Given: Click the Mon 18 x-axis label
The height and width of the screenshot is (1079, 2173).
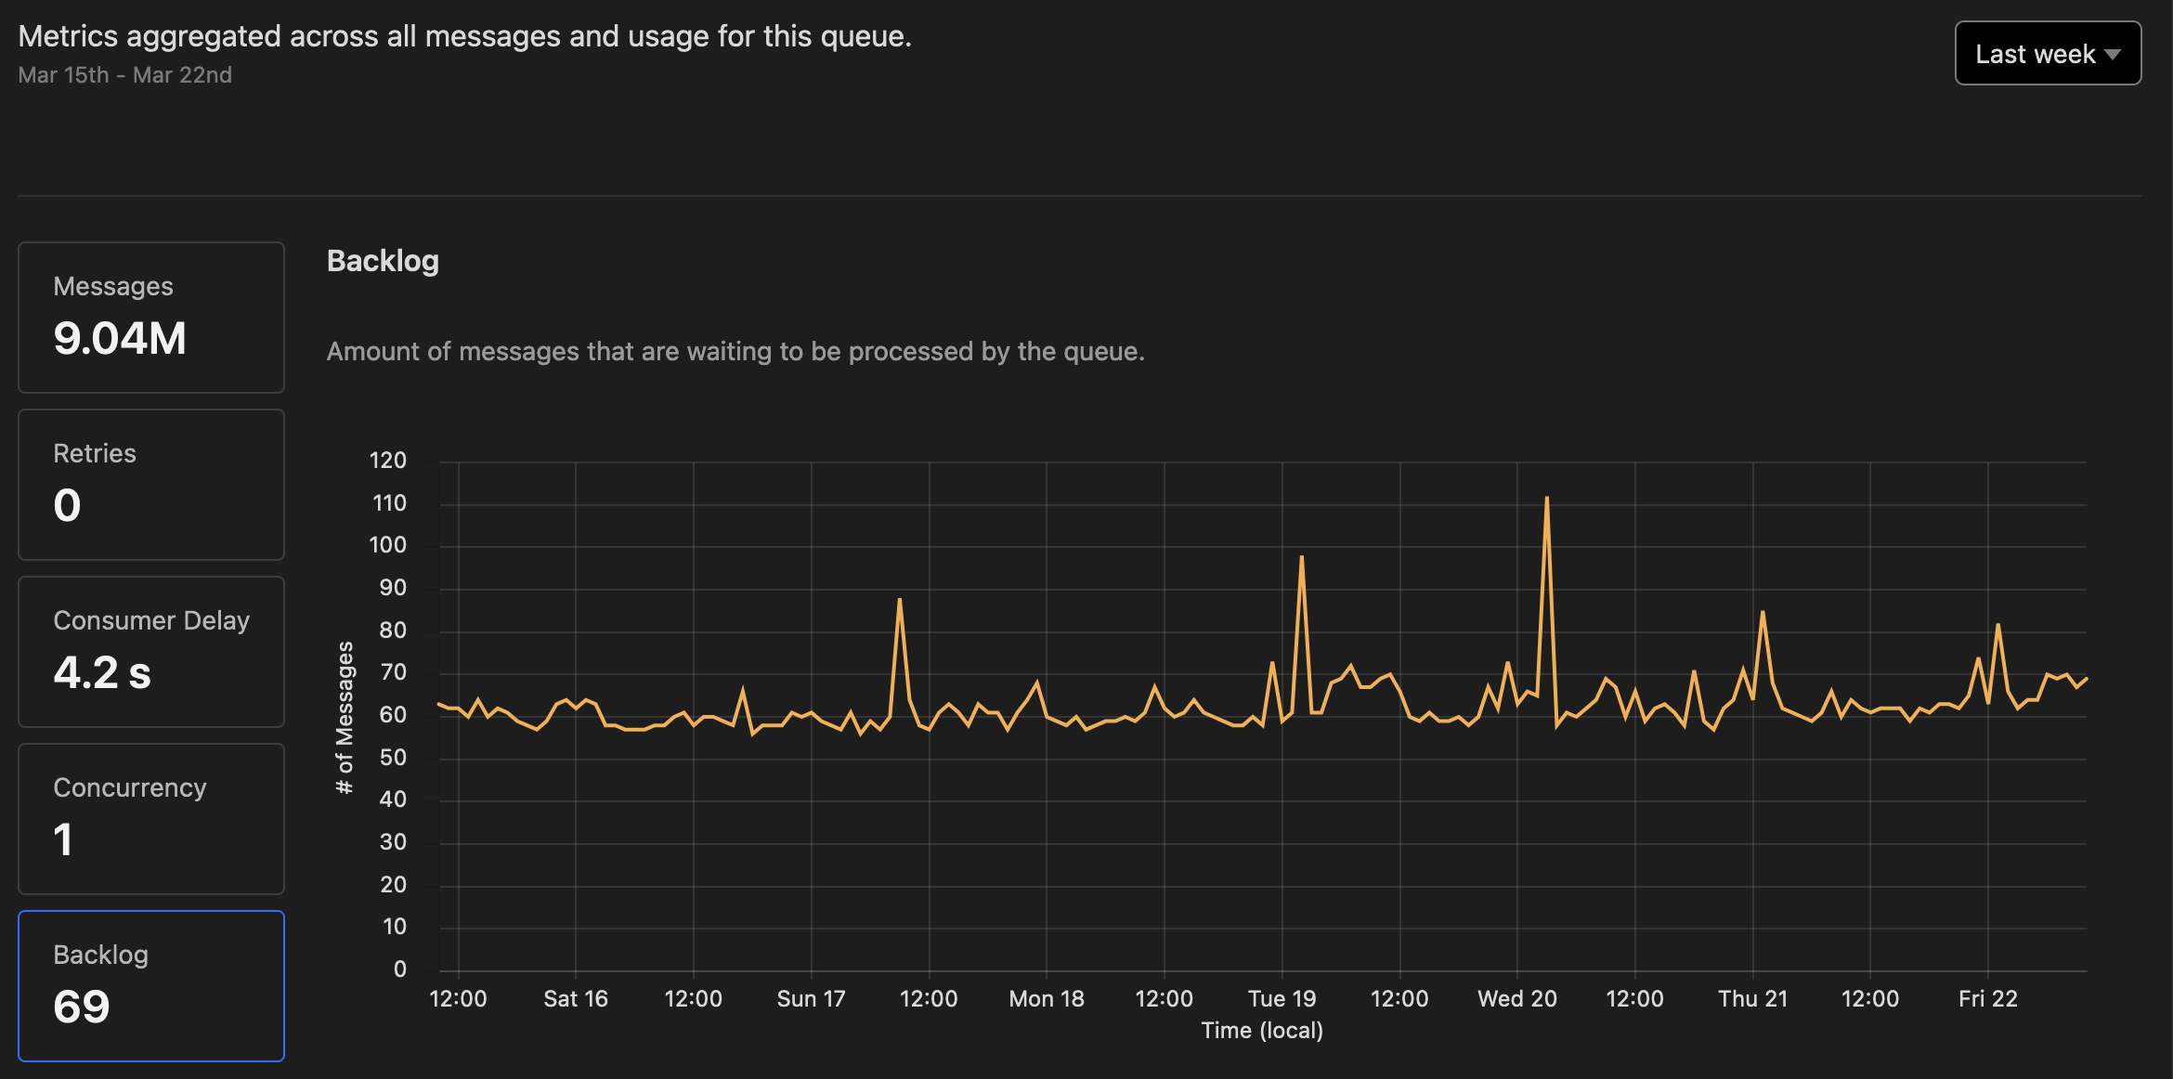Looking at the screenshot, I should tap(1046, 998).
